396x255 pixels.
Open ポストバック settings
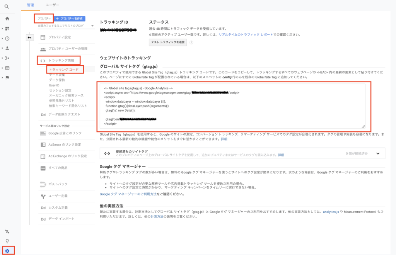(58, 184)
